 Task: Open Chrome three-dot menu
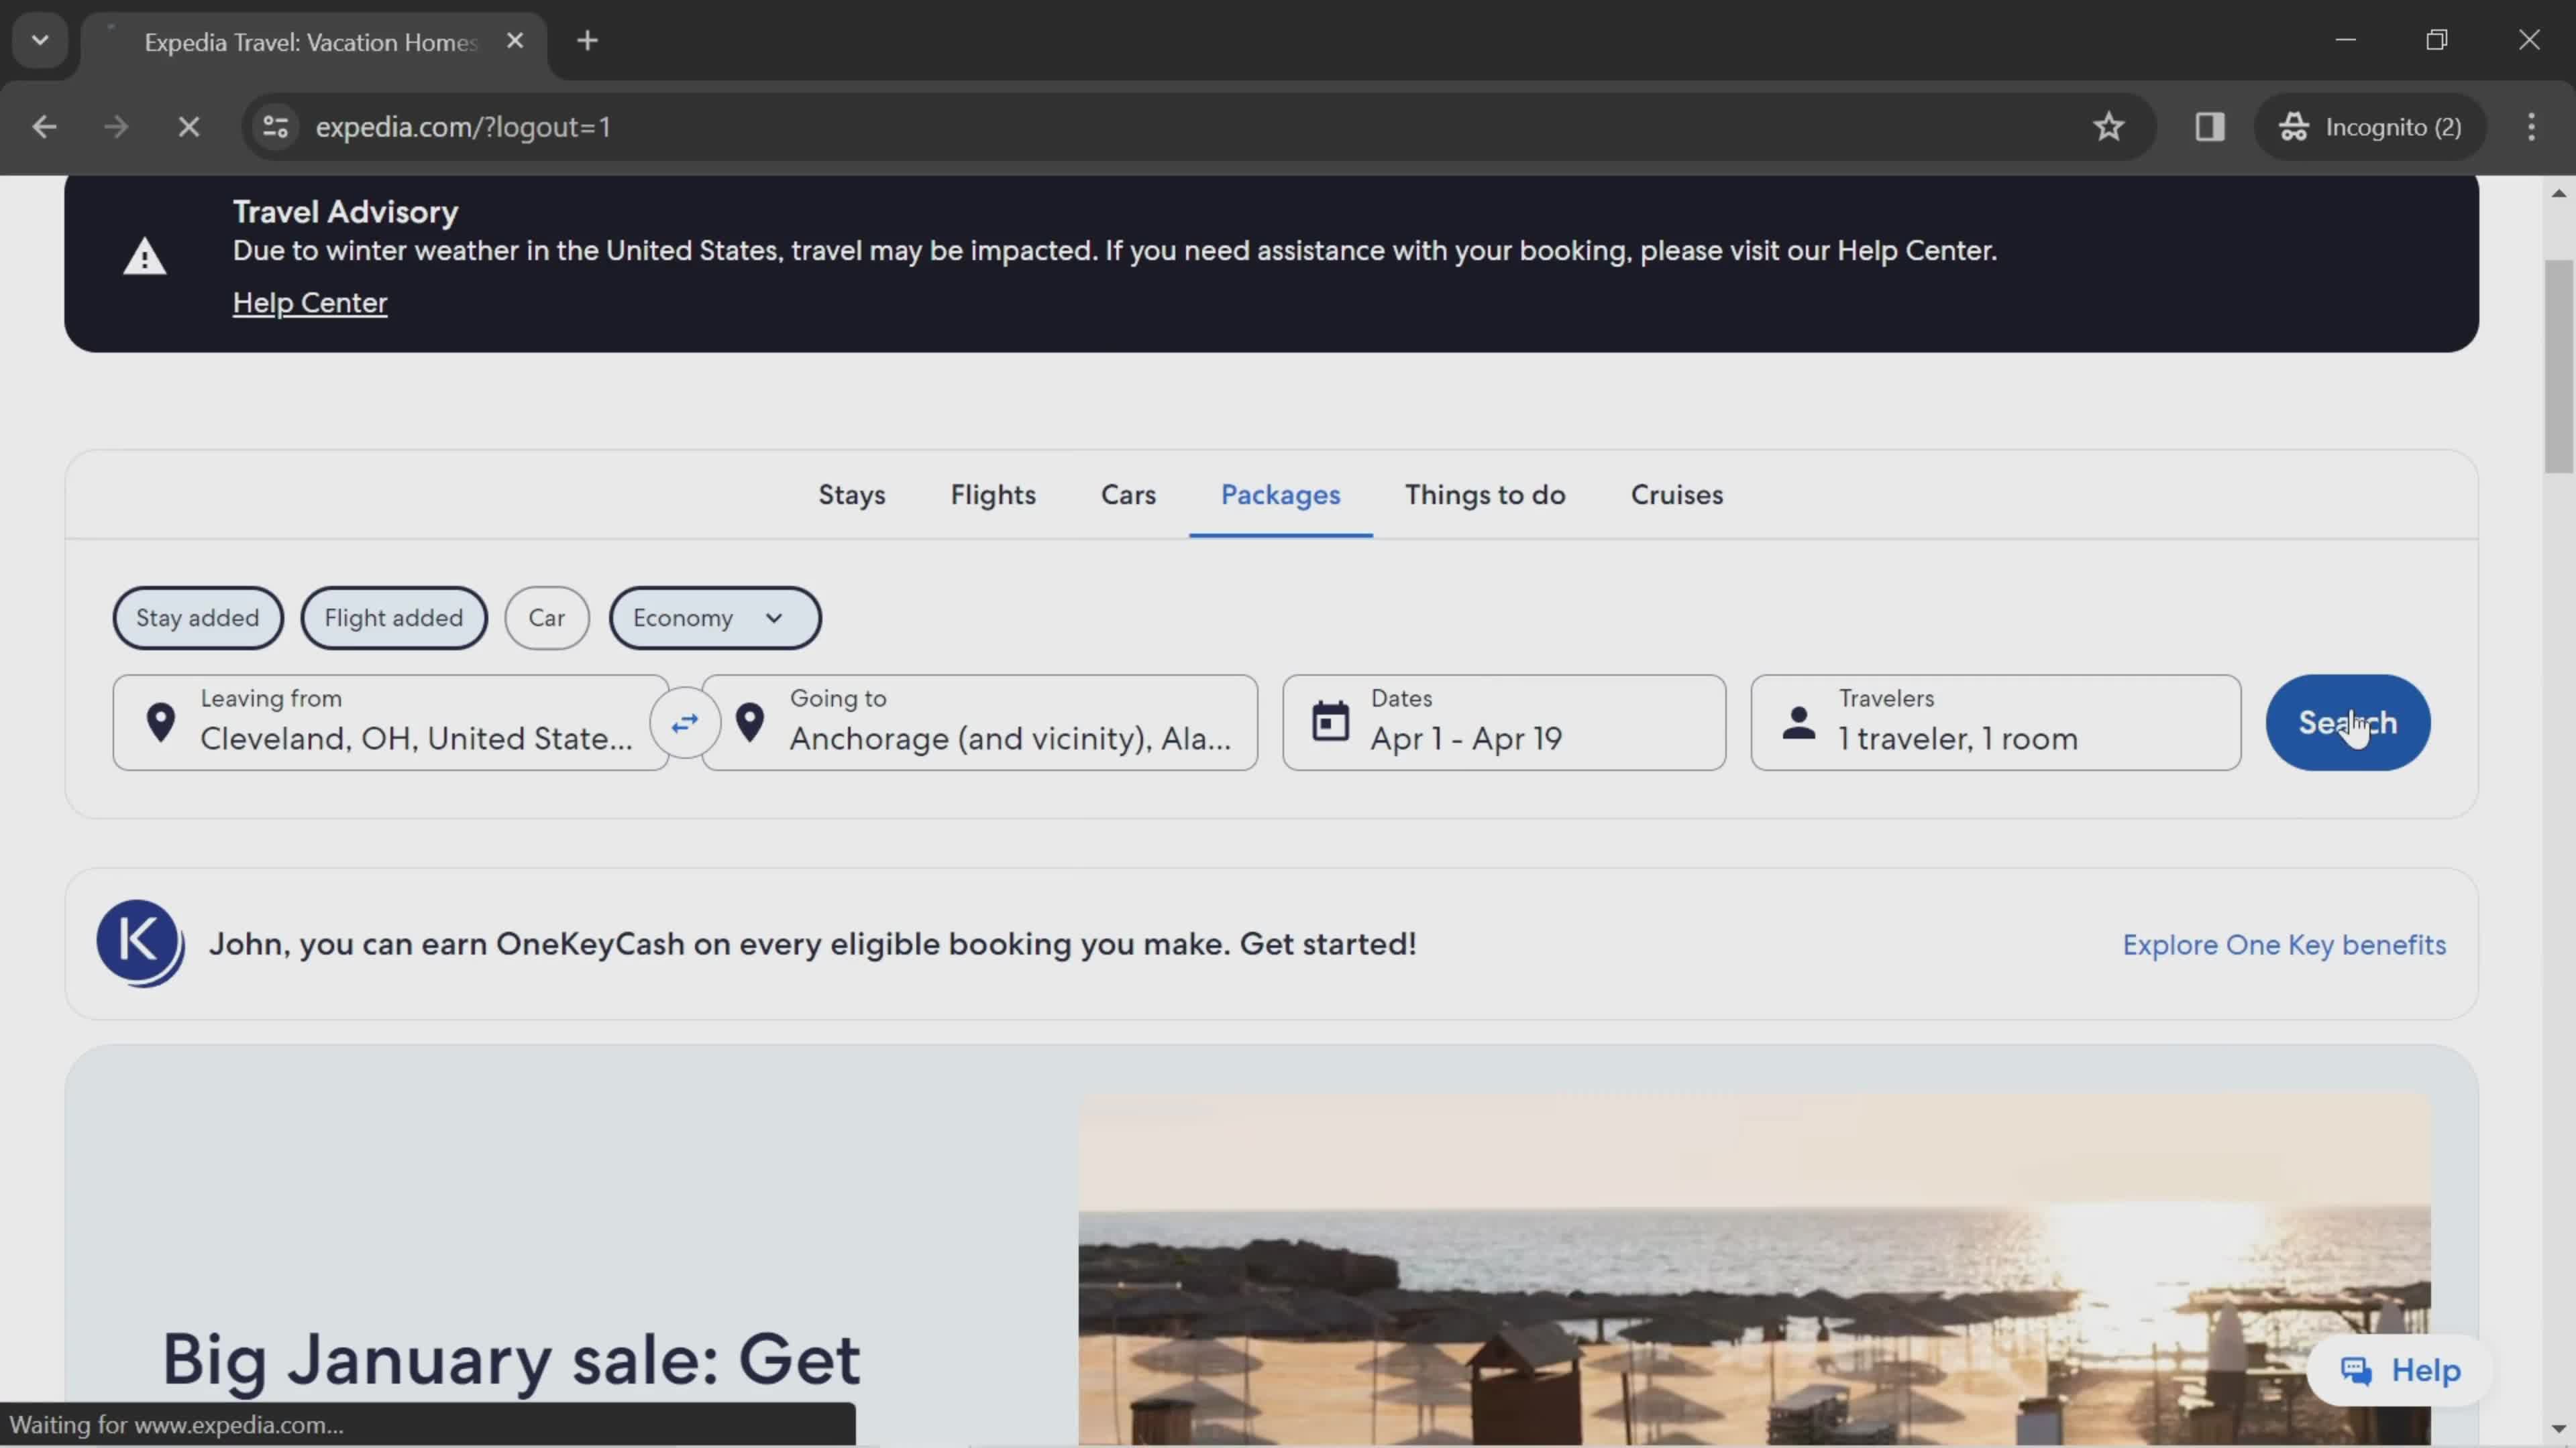pyautogui.click(x=2531, y=127)
